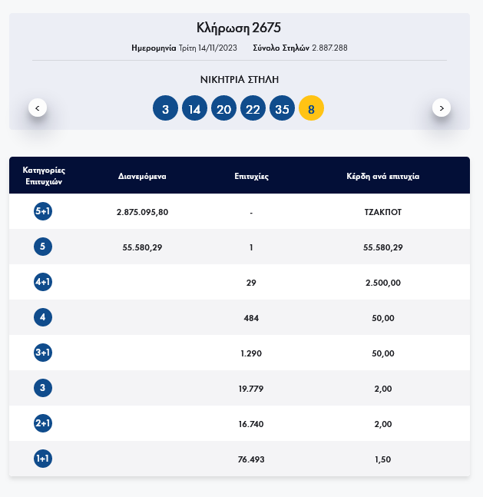483x497 pixels.
Task: Click the 5+1 category badge
Action: tap(43, 211)
